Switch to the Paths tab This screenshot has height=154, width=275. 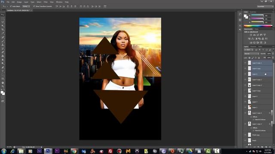(260, 47)
